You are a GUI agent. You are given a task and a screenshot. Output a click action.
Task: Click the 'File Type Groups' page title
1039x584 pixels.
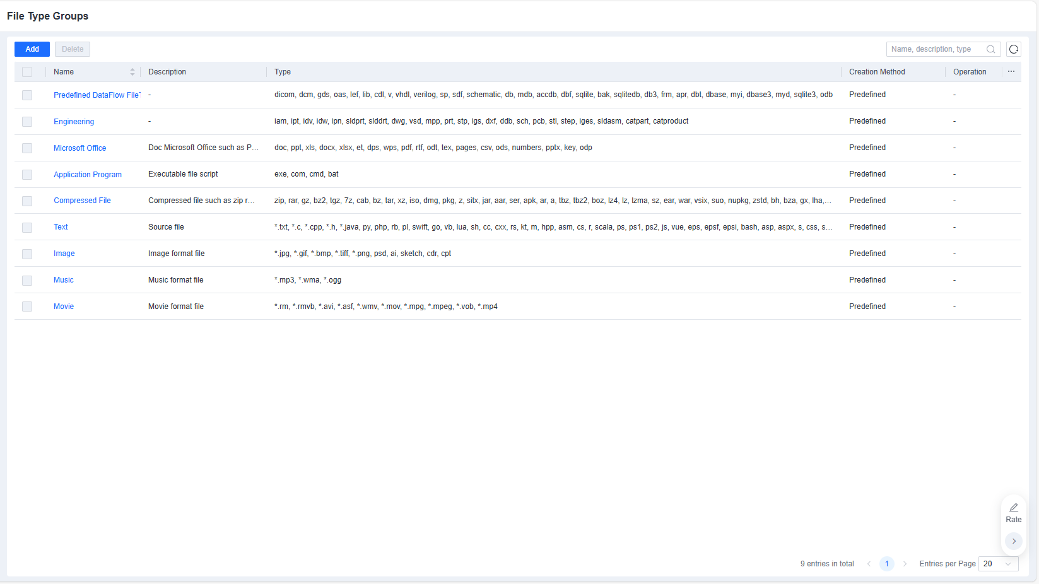click(x=48, y=16)
